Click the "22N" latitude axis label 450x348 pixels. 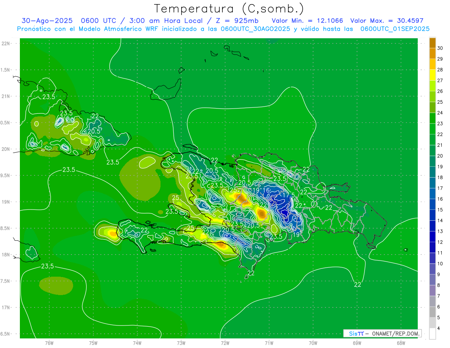[6, 44]
